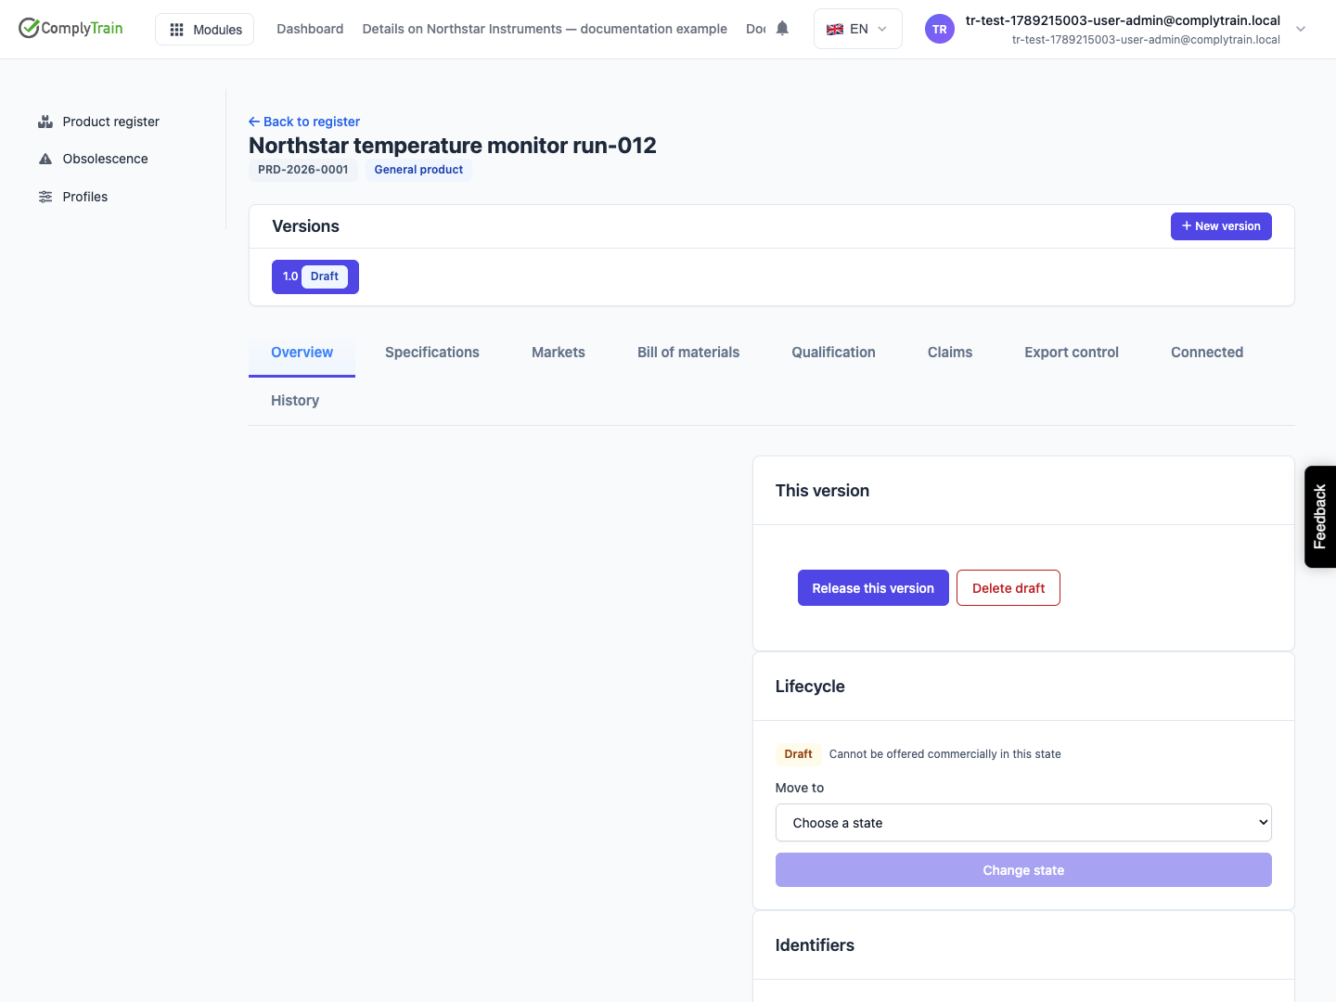Open Product register in the sidebar
This screenshot has height=1002, width=1336.
pyautogui.click(x=111, y=122)
